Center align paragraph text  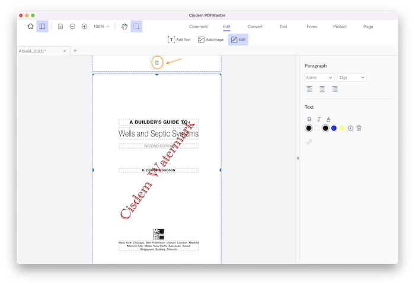click(x=322, y=89)
